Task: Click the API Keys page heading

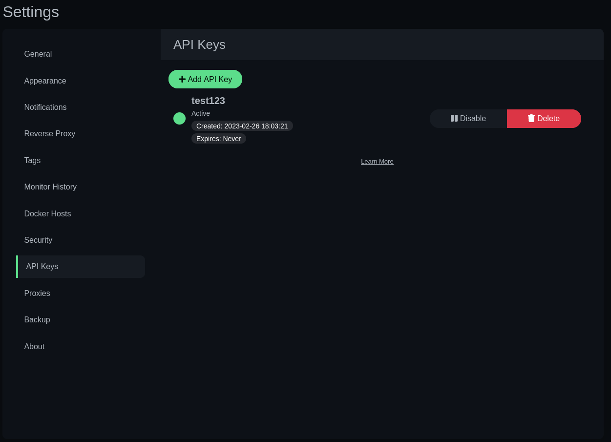Action: coord(199,44)
